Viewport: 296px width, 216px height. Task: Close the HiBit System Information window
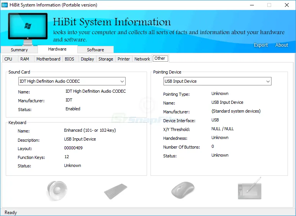[x=287, y=5]
